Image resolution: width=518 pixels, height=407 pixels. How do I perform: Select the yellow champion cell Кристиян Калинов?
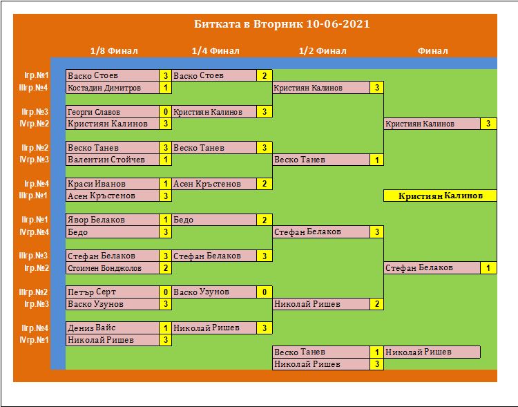(x=440, y=196)
